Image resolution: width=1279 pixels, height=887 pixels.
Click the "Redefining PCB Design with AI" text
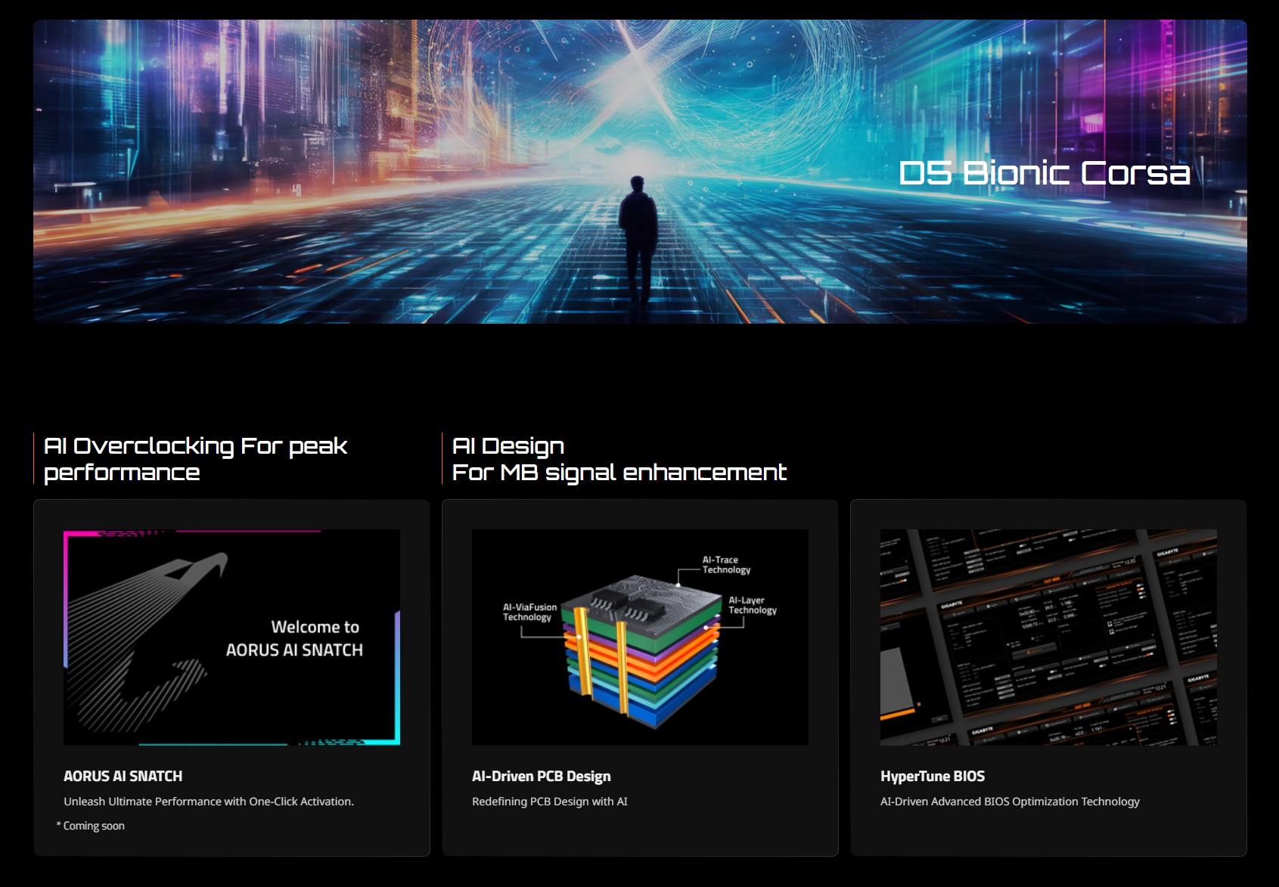pos(549,802)
